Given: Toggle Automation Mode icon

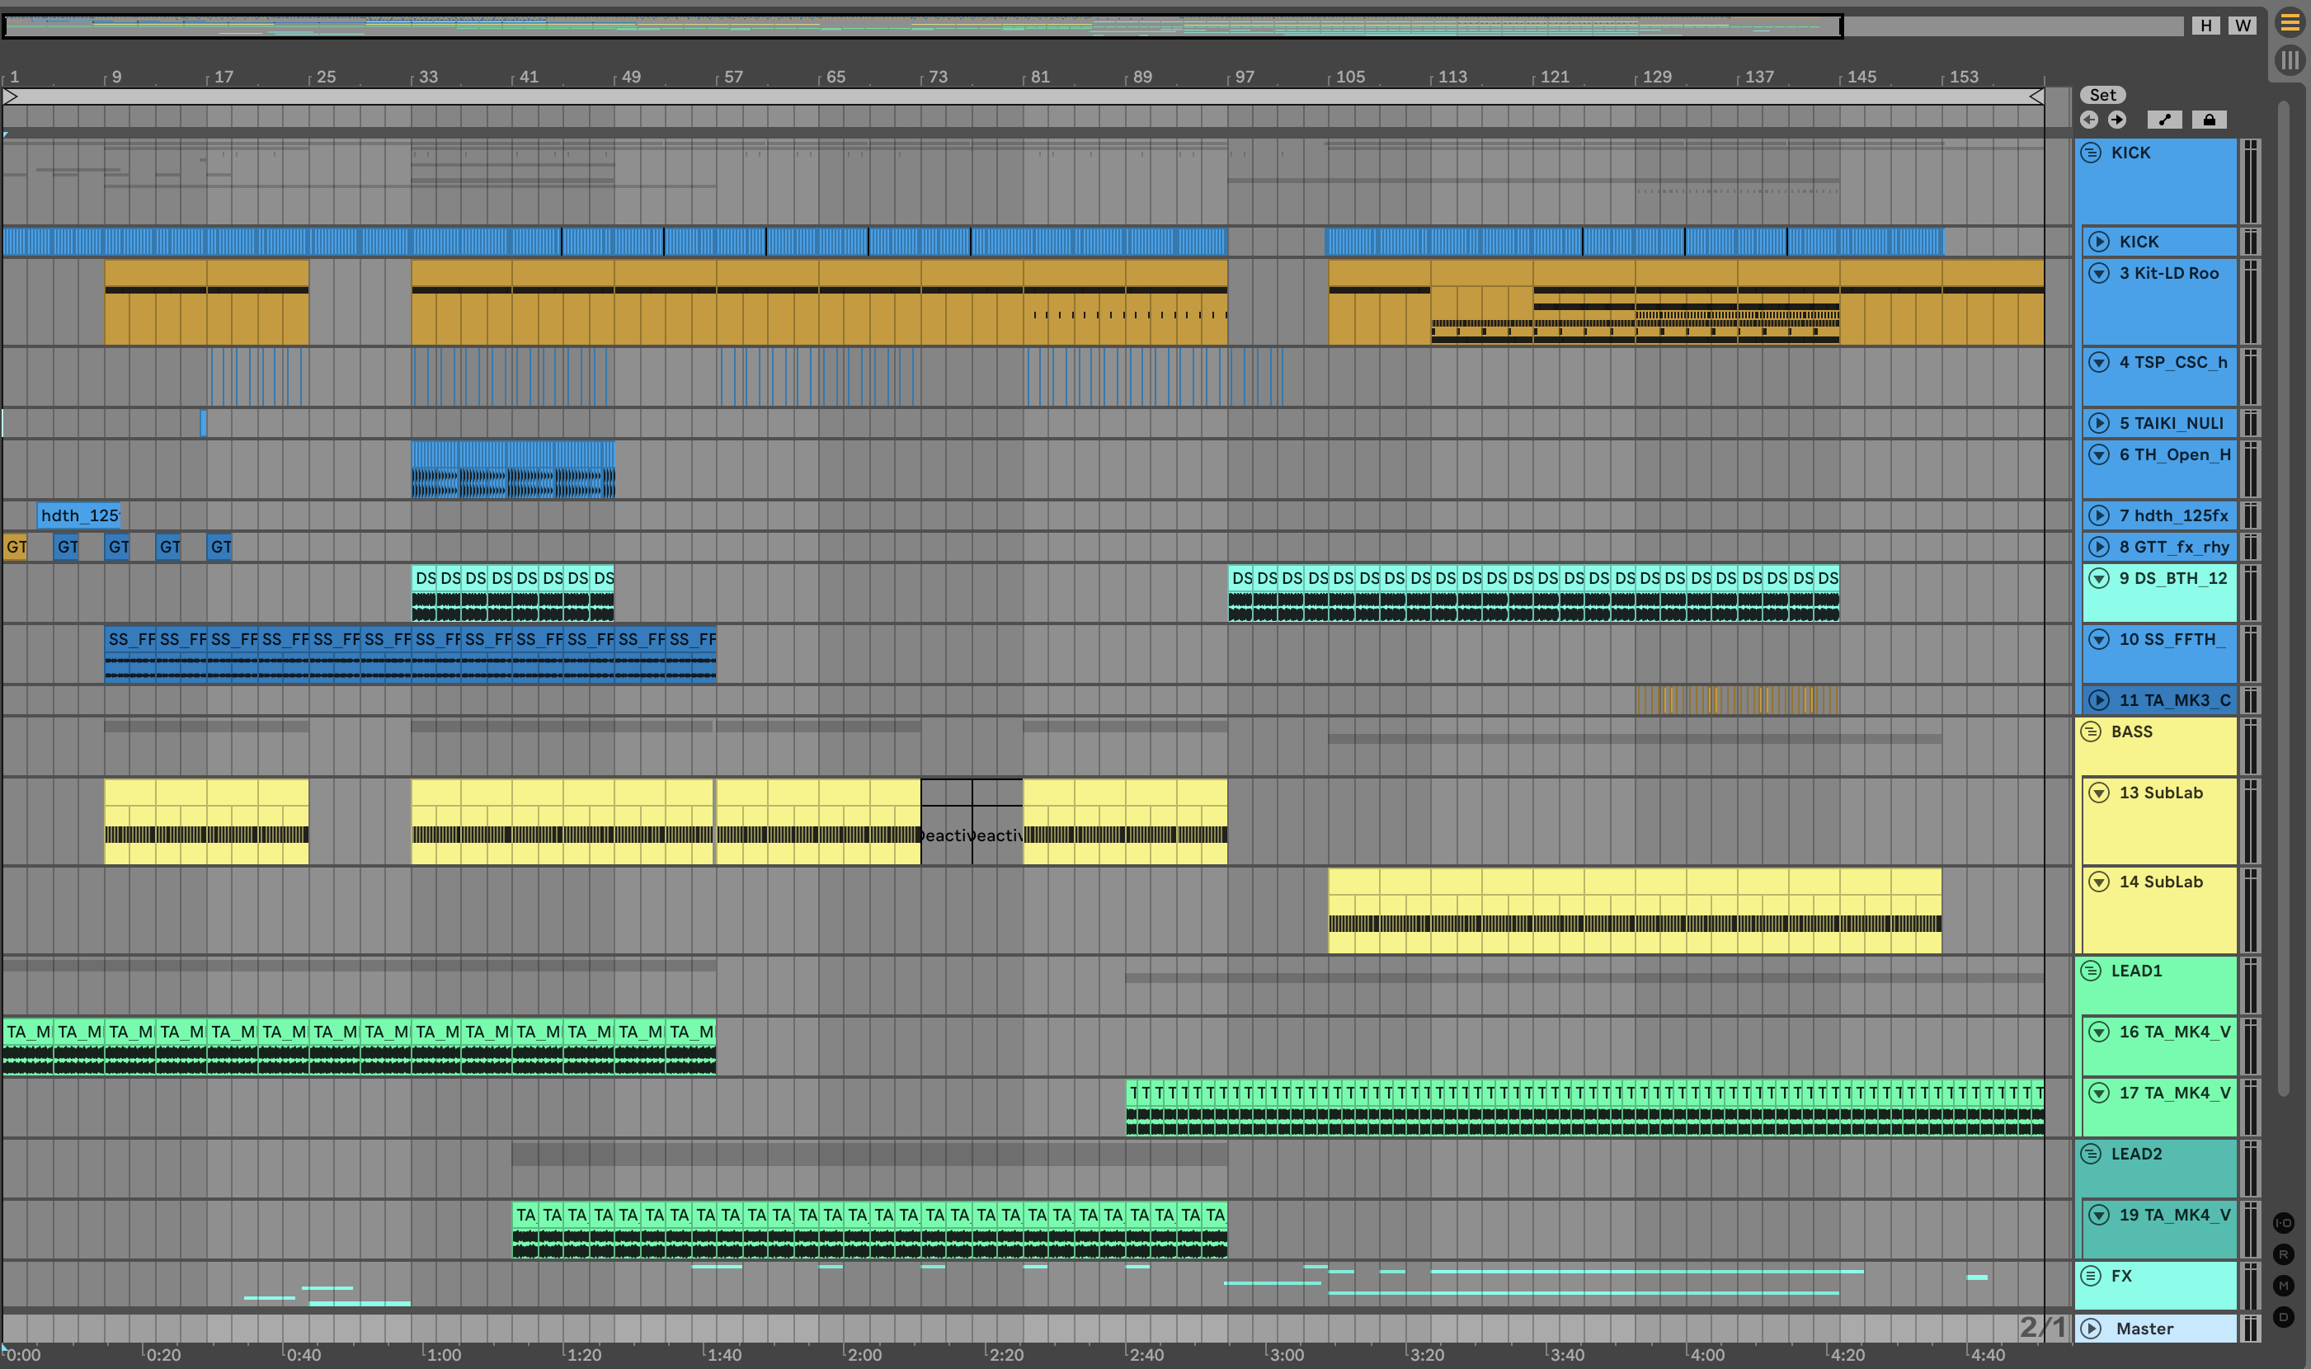Looking at the screenshot, I should 2164,120.
